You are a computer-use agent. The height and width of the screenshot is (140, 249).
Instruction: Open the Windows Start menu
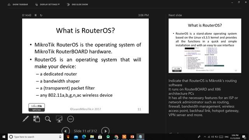[x=4, y=136]
